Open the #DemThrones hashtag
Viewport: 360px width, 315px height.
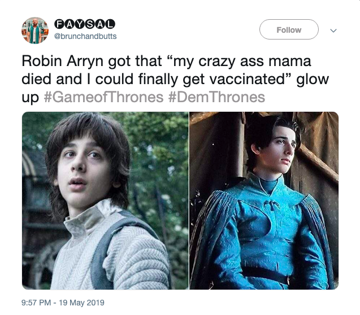(x=216, y=97)
